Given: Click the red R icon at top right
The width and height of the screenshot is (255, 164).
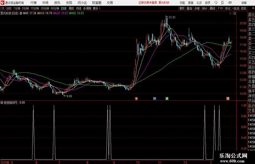Looking at the screenshot, I should click(253, 8).
